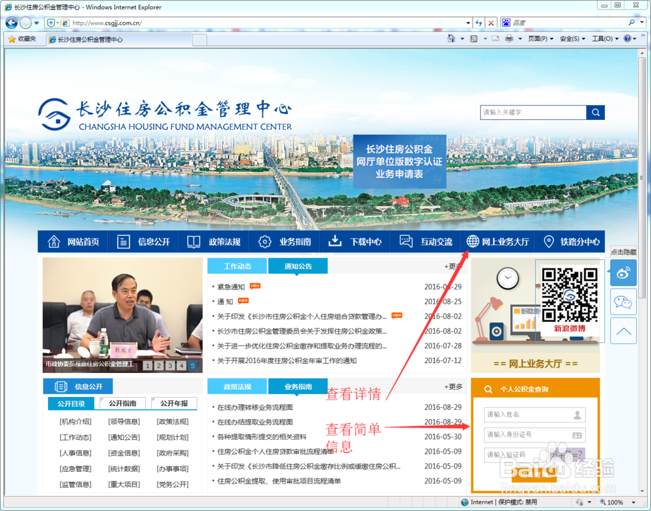Open the 业务指南 navigation item
The width and height of the screenshot is (651, 511).
284,242
